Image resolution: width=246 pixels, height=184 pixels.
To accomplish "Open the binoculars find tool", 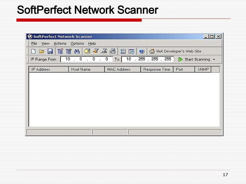I will (x=77, y=51).
